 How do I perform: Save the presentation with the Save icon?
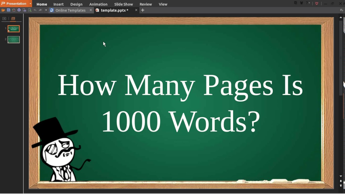[8, 10]
